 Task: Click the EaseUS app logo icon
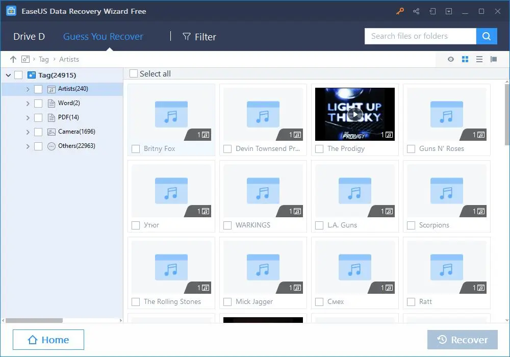[x=11, y=11]
